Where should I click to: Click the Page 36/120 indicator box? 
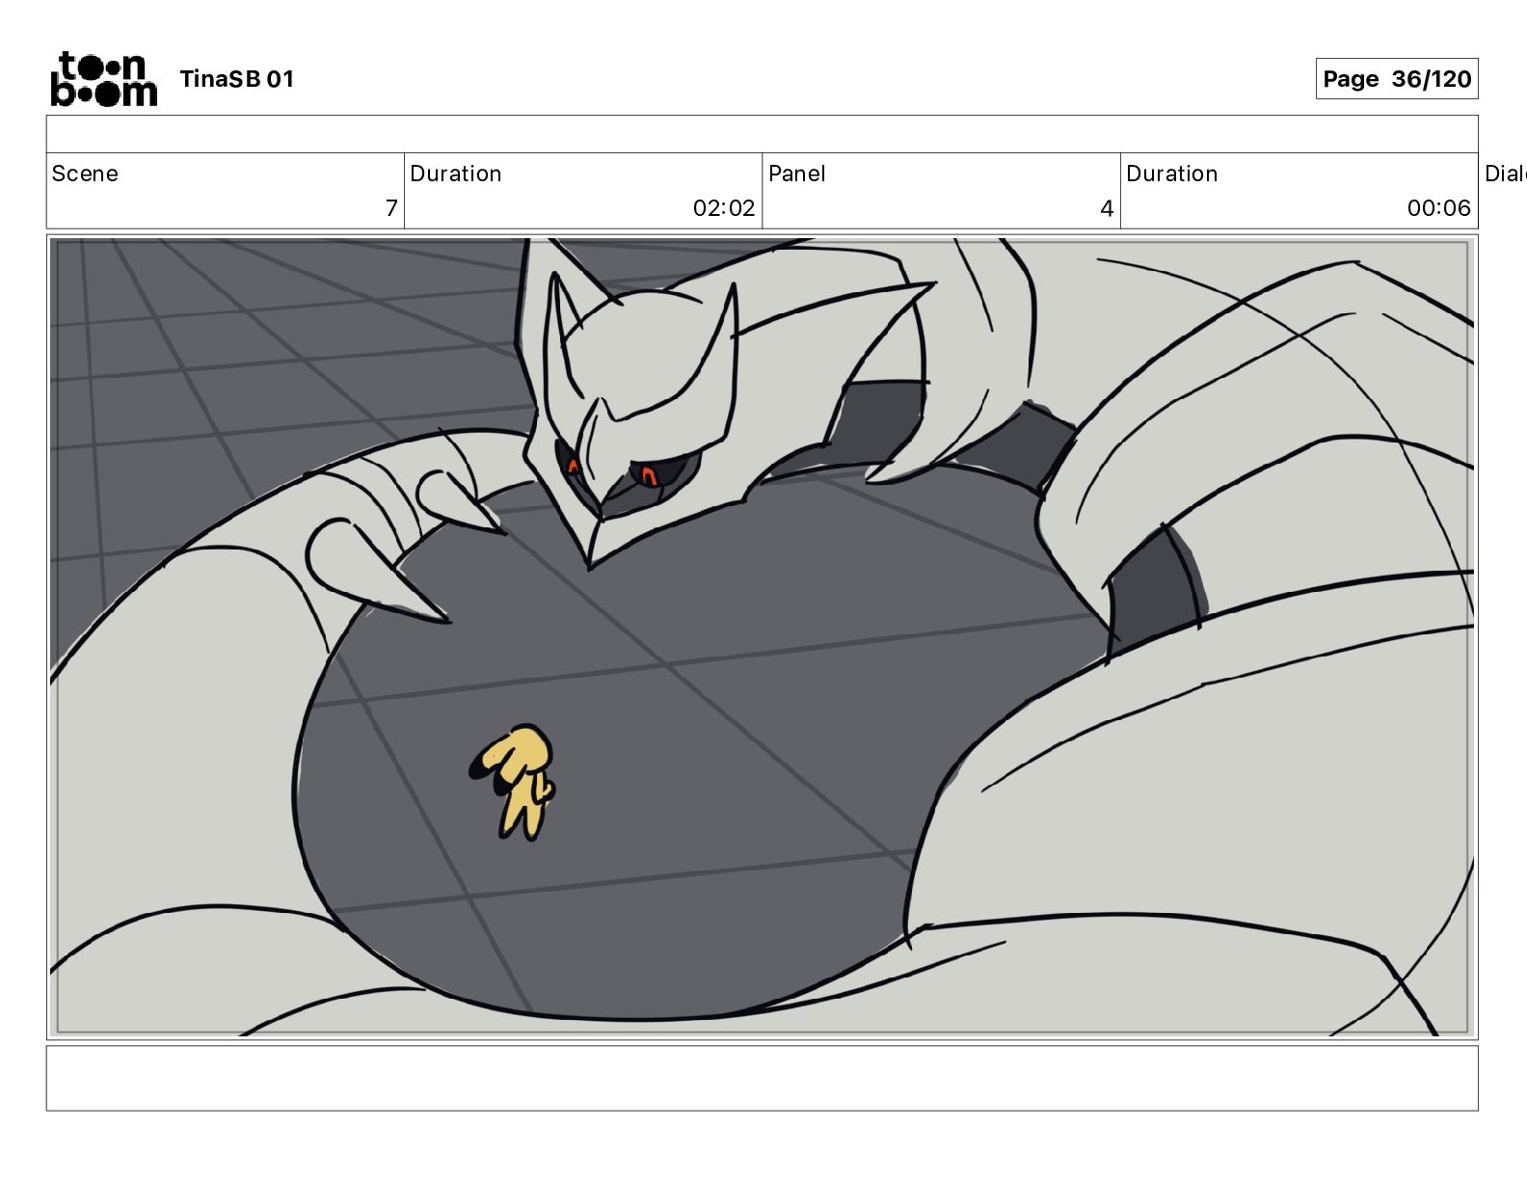(x=1396, y=79)
